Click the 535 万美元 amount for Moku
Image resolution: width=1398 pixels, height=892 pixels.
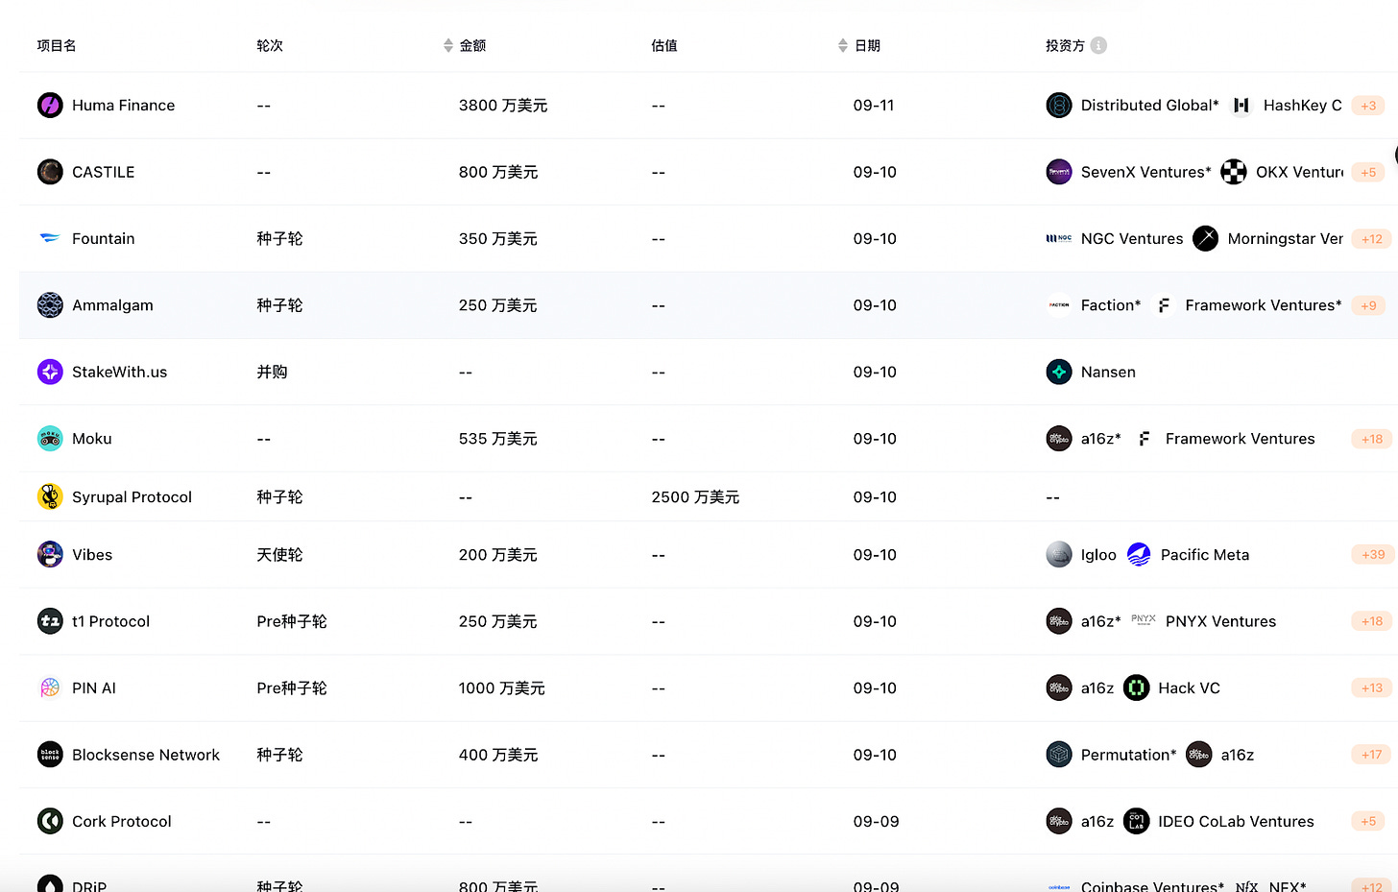pyautogui.click(x=497, y=439)
